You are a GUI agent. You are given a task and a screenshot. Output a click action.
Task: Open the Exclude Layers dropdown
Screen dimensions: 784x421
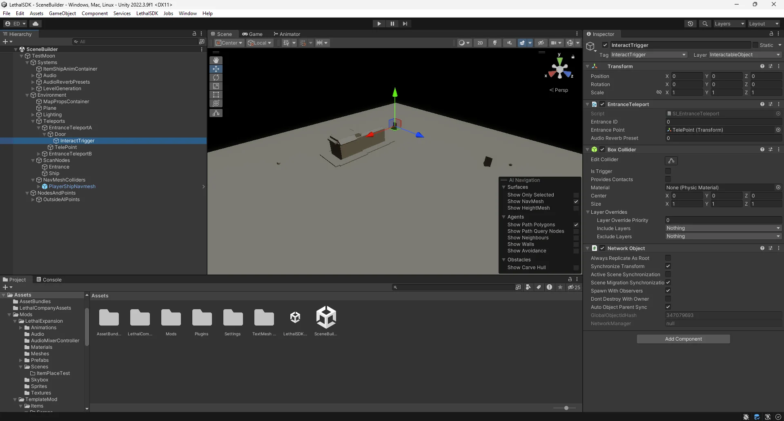point(724,237)
